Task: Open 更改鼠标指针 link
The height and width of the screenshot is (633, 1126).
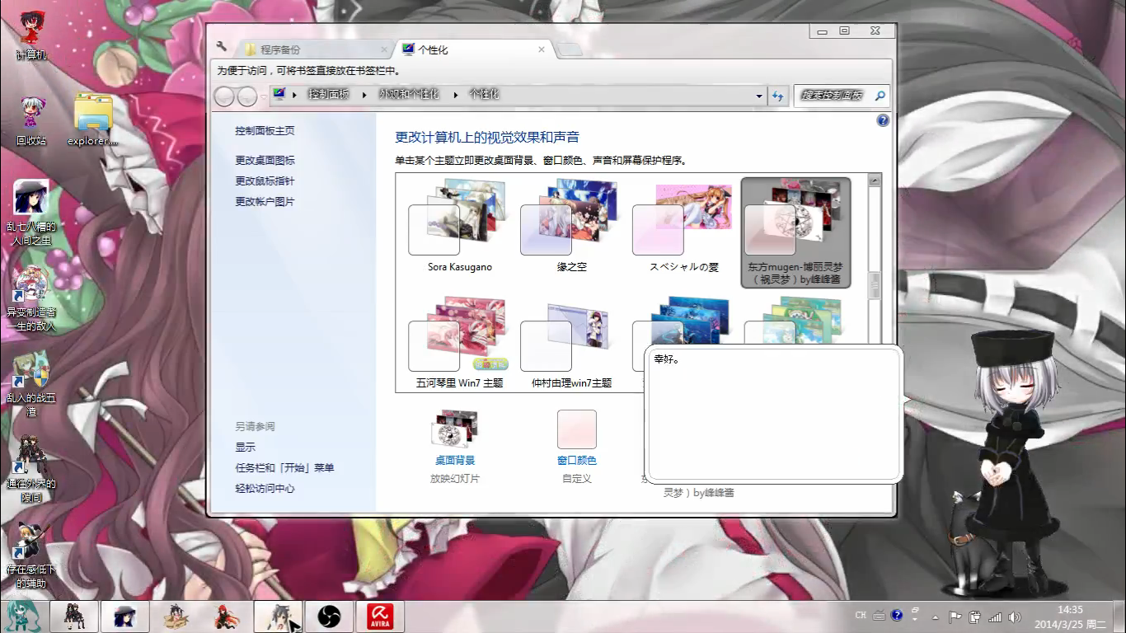Action: click(x=265, y=181)
